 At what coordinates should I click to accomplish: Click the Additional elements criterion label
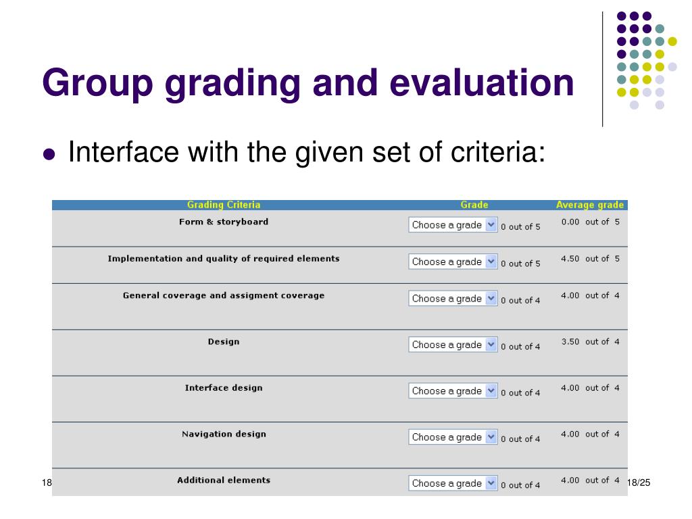click(x=224, y=480)
